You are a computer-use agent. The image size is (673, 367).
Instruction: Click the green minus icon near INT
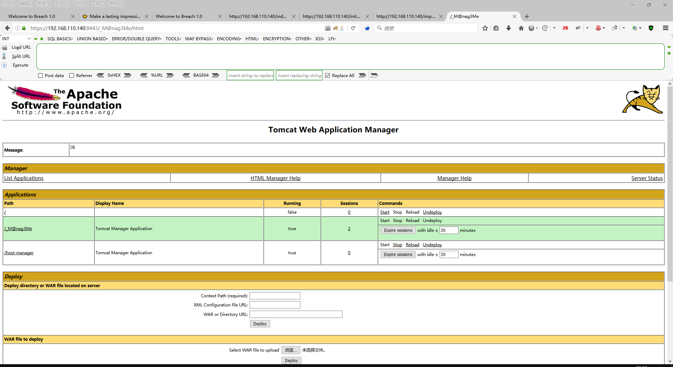tap(36, 39)
